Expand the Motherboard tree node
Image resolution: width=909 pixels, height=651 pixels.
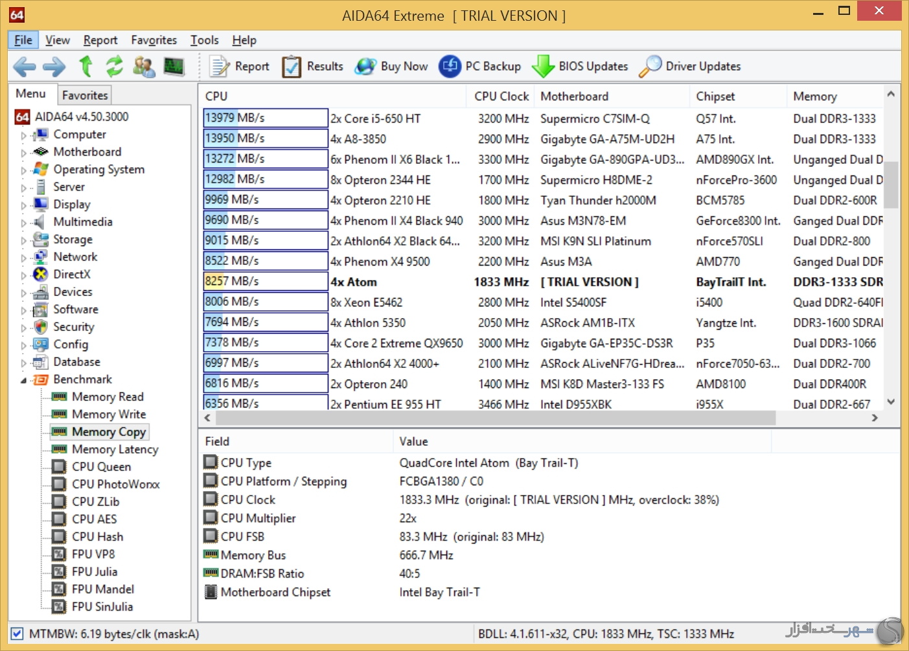pyautogui.click(x=24, y=153)
